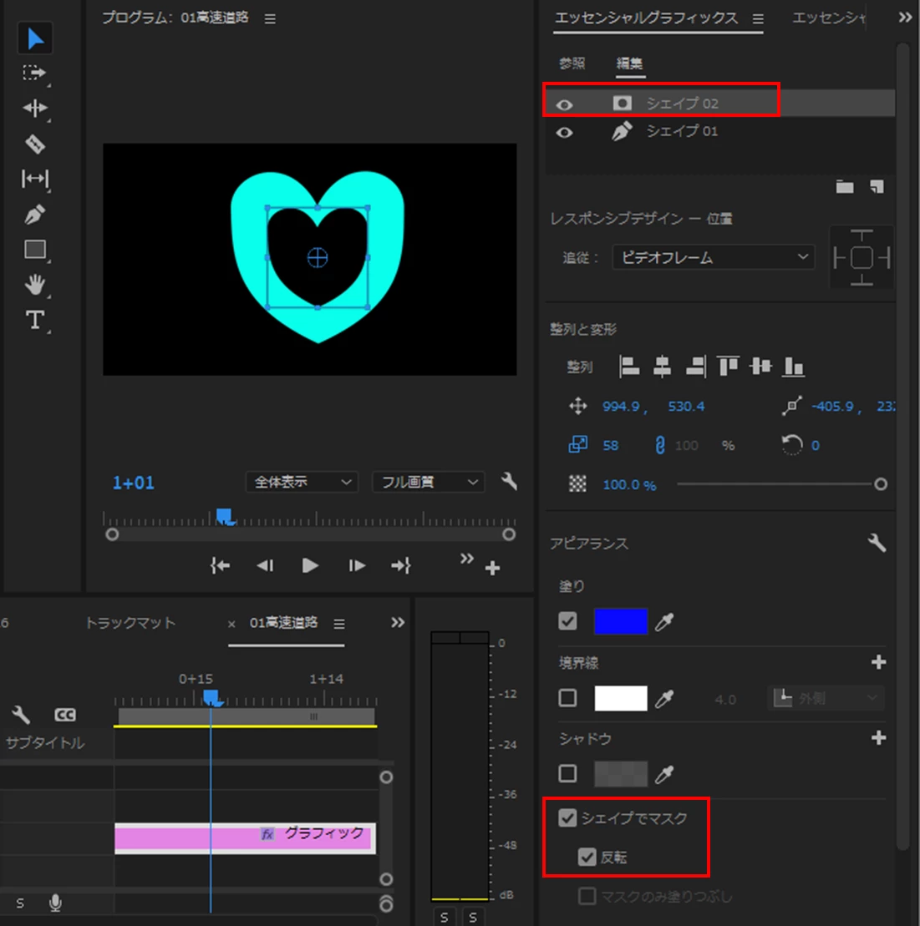Select the Rectangle tool
This screenshot has width=920, height=926.
[x=35, y=250]
